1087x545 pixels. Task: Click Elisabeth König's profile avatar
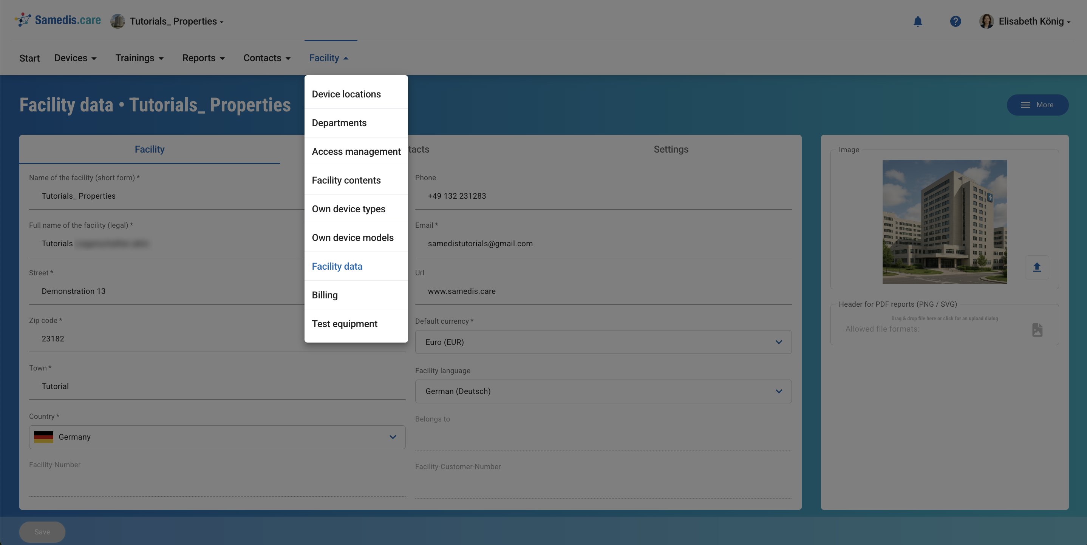(x=986, y=21)
